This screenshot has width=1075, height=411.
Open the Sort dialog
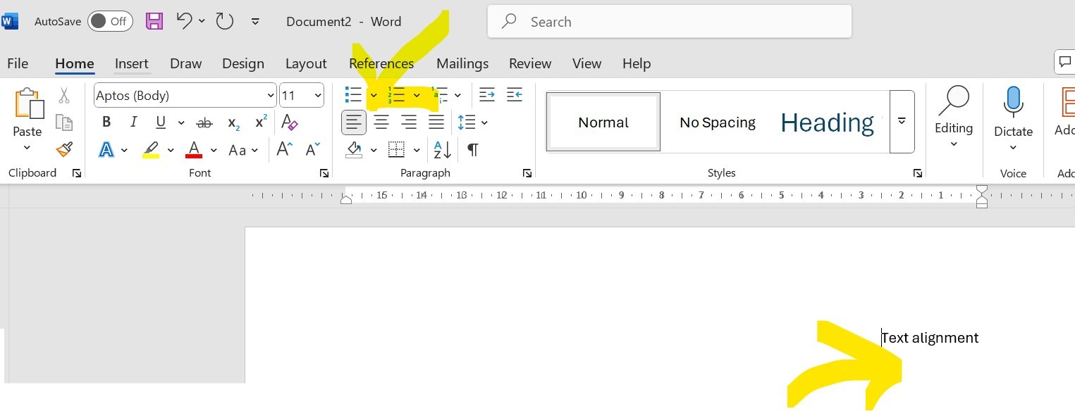click(441, 150)
